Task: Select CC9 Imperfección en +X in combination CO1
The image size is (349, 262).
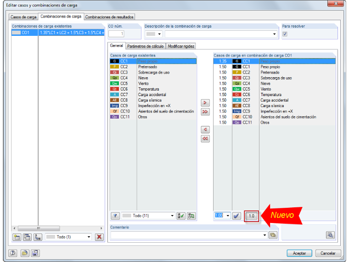Action: (275, 111)
